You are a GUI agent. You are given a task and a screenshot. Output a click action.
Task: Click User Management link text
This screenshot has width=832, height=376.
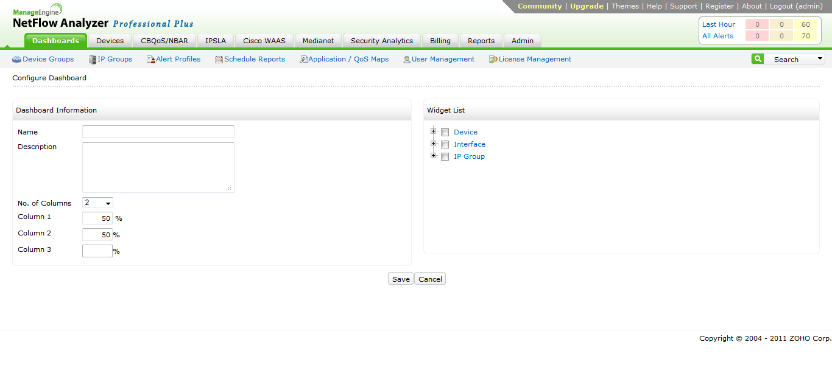point(443,59)
